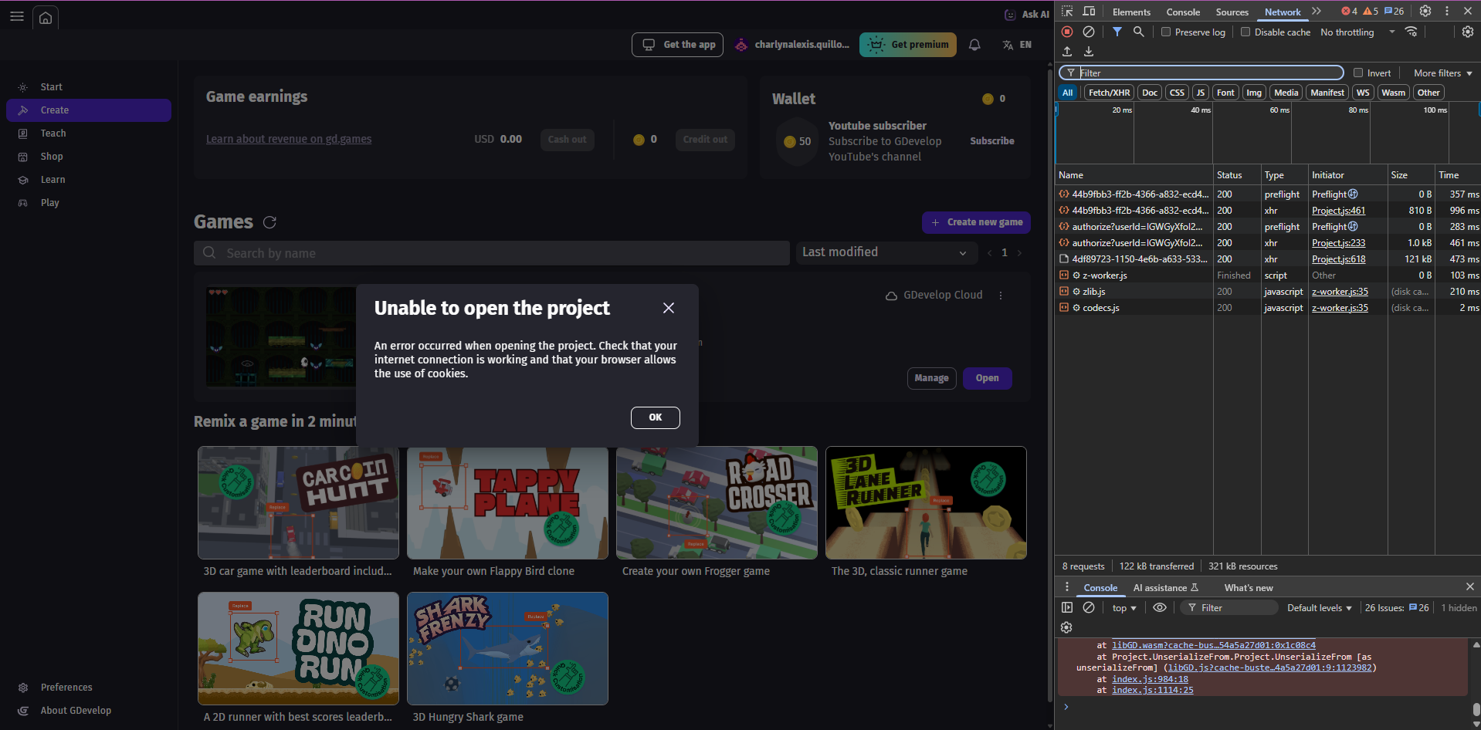Open network conditions icon

(x=1411, y=32)
